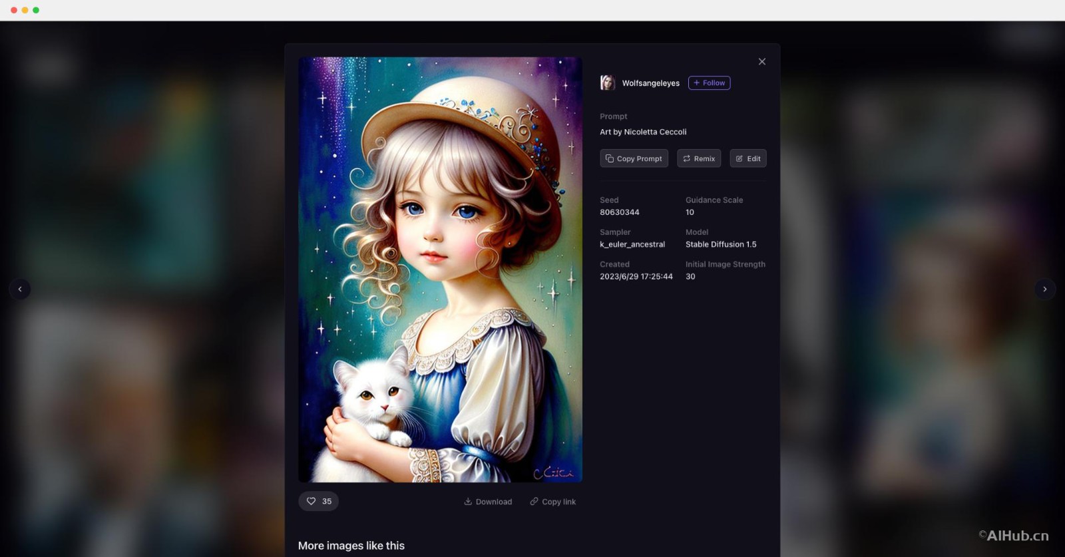1065x557 pixels.
Task: Open the Edit option for the image
Action: point(747,158)
